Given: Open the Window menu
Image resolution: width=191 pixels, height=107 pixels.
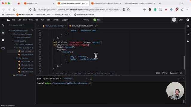Looking at the screenshot, I should tap(56, 20).
